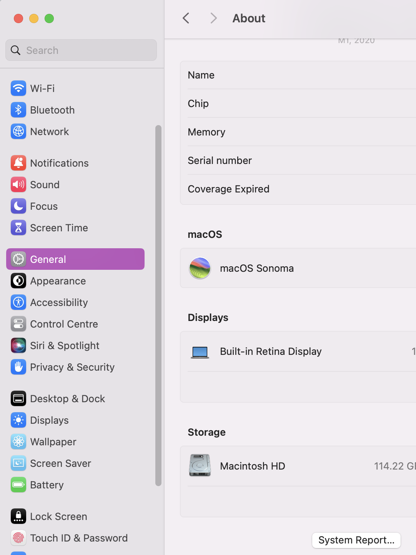Open the Displays sun icon
Screen dimensions: 416x555
(18, 420)
